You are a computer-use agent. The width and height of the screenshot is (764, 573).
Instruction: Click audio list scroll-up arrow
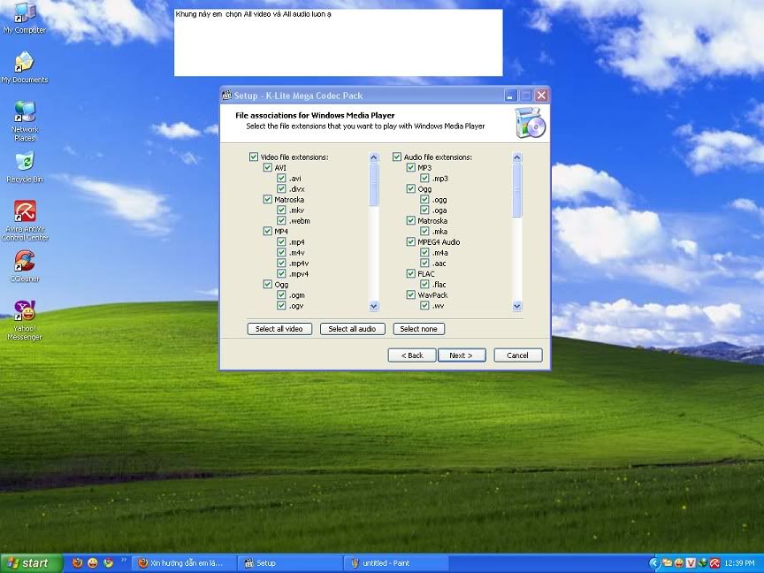coord(517,157)
